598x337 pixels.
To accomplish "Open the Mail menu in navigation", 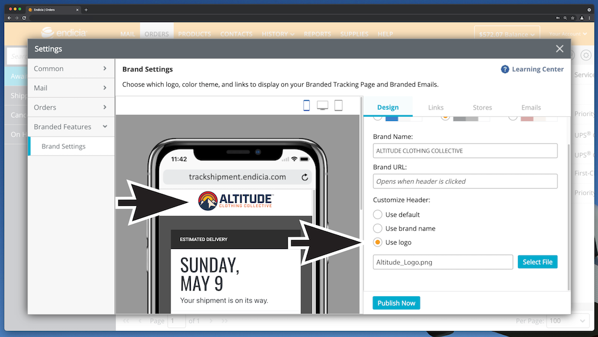I will point(127,34).
